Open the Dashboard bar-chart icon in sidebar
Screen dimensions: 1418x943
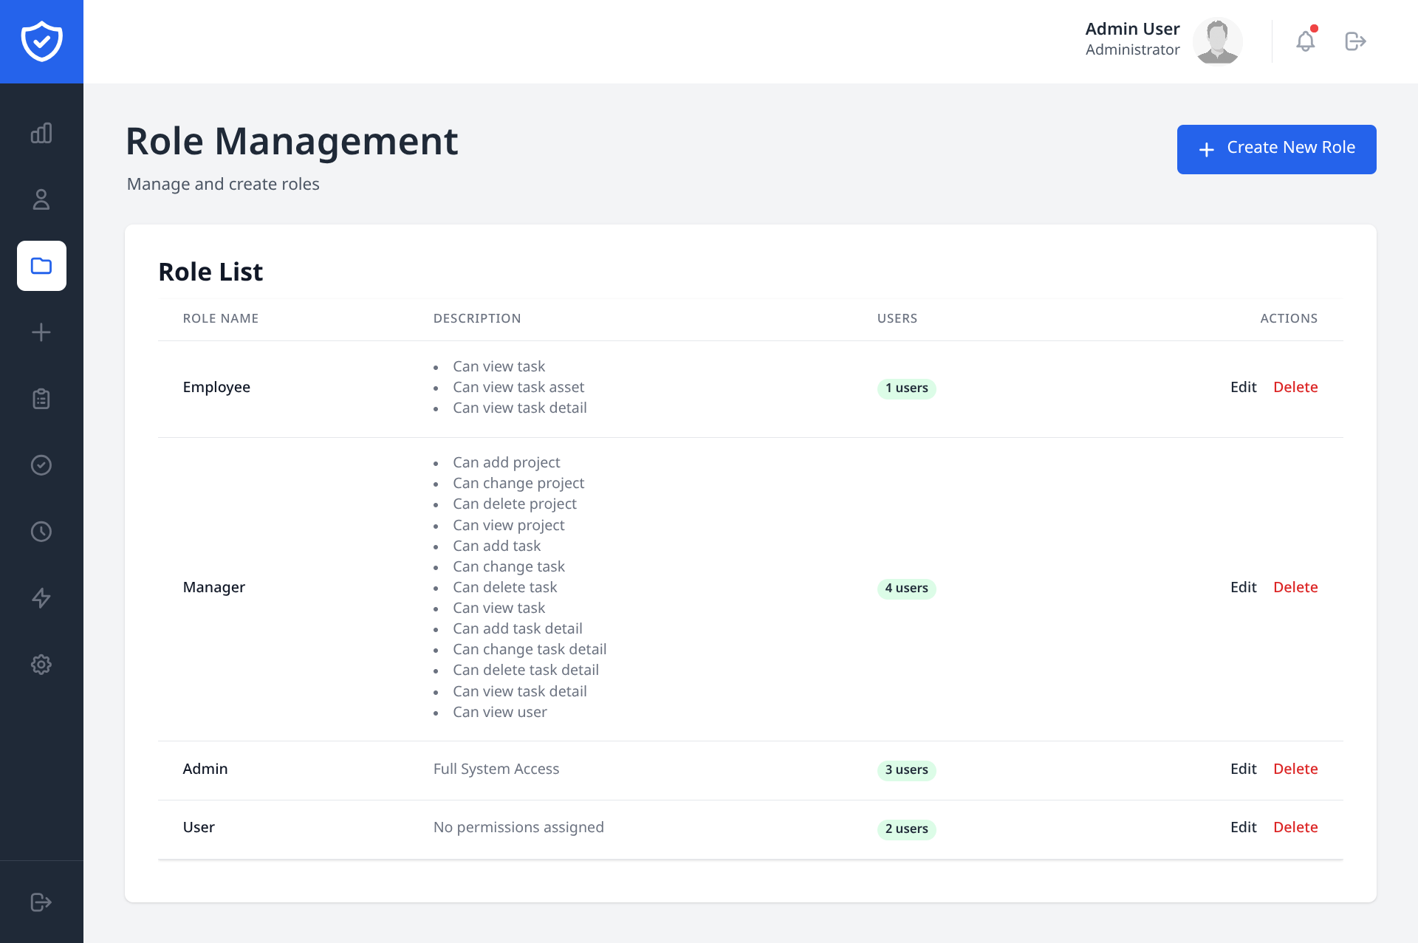pyautogui.click(x=41, y=134)
